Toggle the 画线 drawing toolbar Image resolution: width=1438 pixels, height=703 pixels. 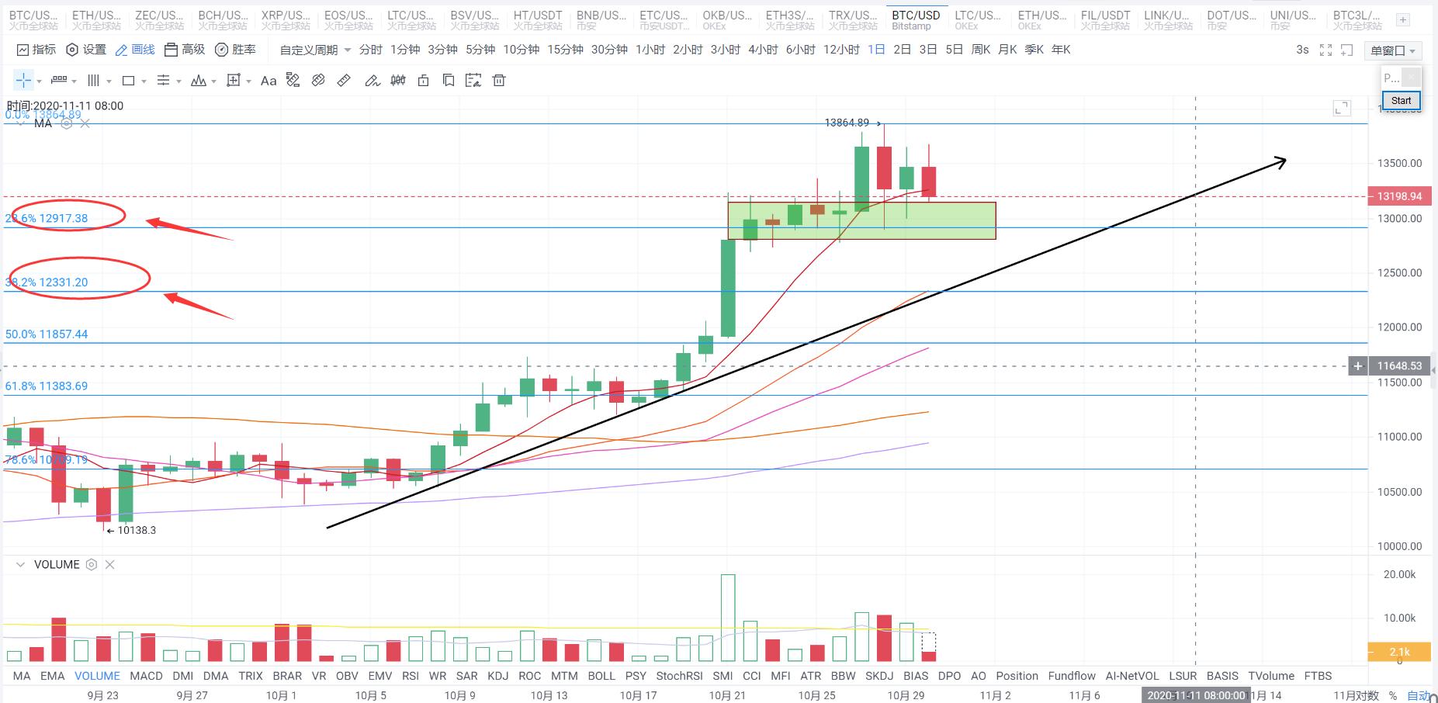[135, 50]
